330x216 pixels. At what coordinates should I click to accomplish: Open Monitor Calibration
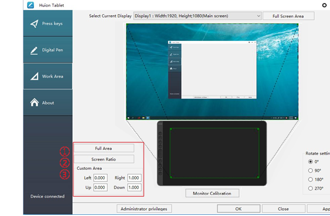point(212,193)
